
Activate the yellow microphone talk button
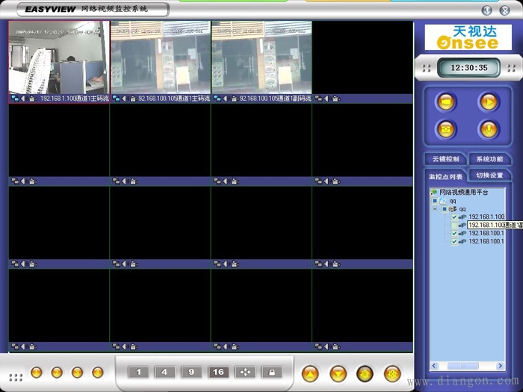[x=489, y=129]
